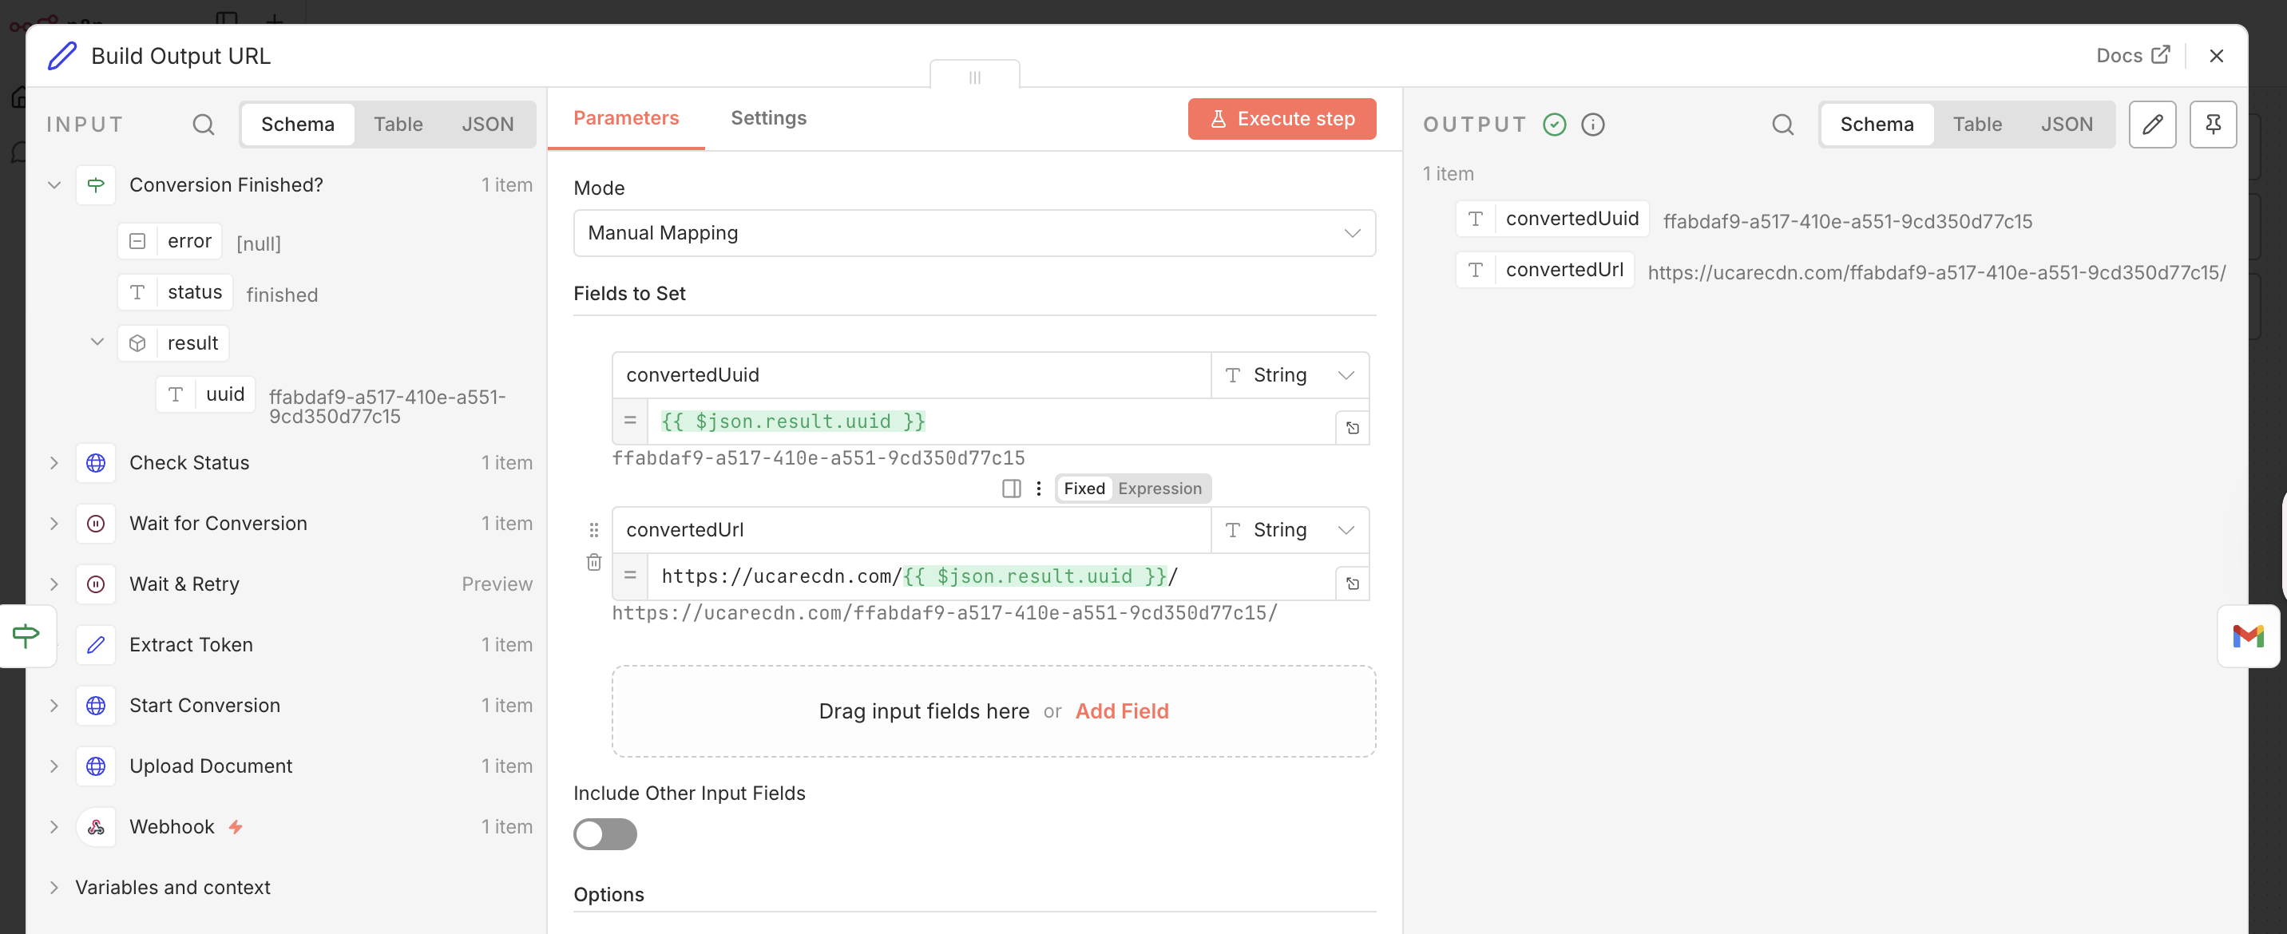
Task: Open the Mode dropdown Manual Mapping
Action: [x=974, y=232]
